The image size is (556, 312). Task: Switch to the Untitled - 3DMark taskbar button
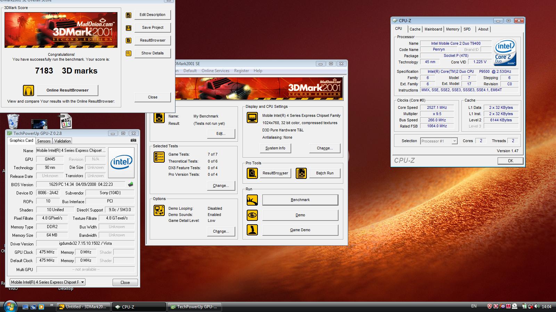click(x=84, y=307)
